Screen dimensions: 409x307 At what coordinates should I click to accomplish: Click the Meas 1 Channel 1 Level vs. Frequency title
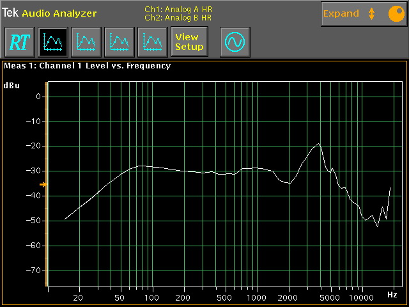click(88, 65)
